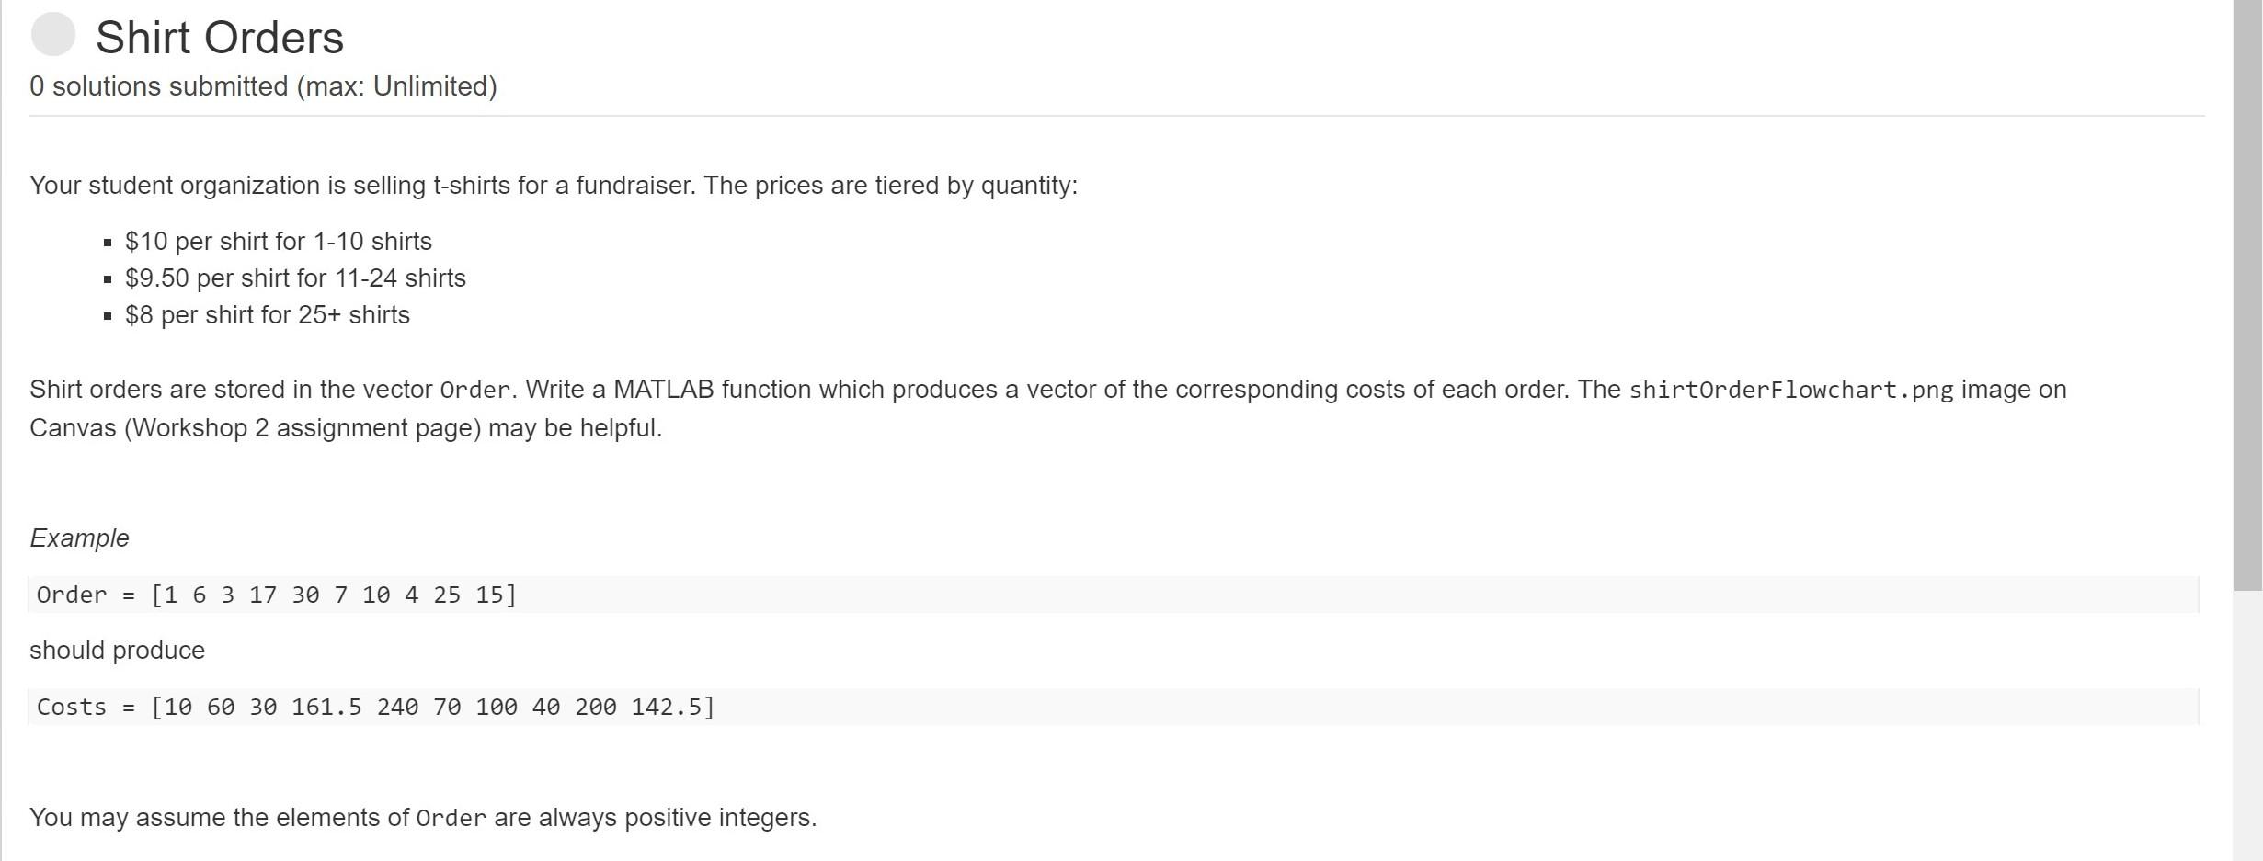
Task: Click the 'Canvas (Workshop 2 assignment page)' text
Action: point(255,428)
